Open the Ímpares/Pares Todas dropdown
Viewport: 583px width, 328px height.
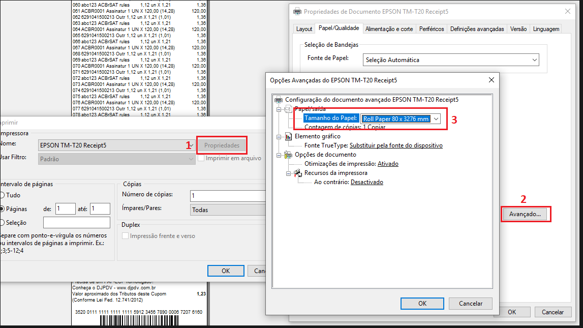pyautogui.click(x=228, y=210)
